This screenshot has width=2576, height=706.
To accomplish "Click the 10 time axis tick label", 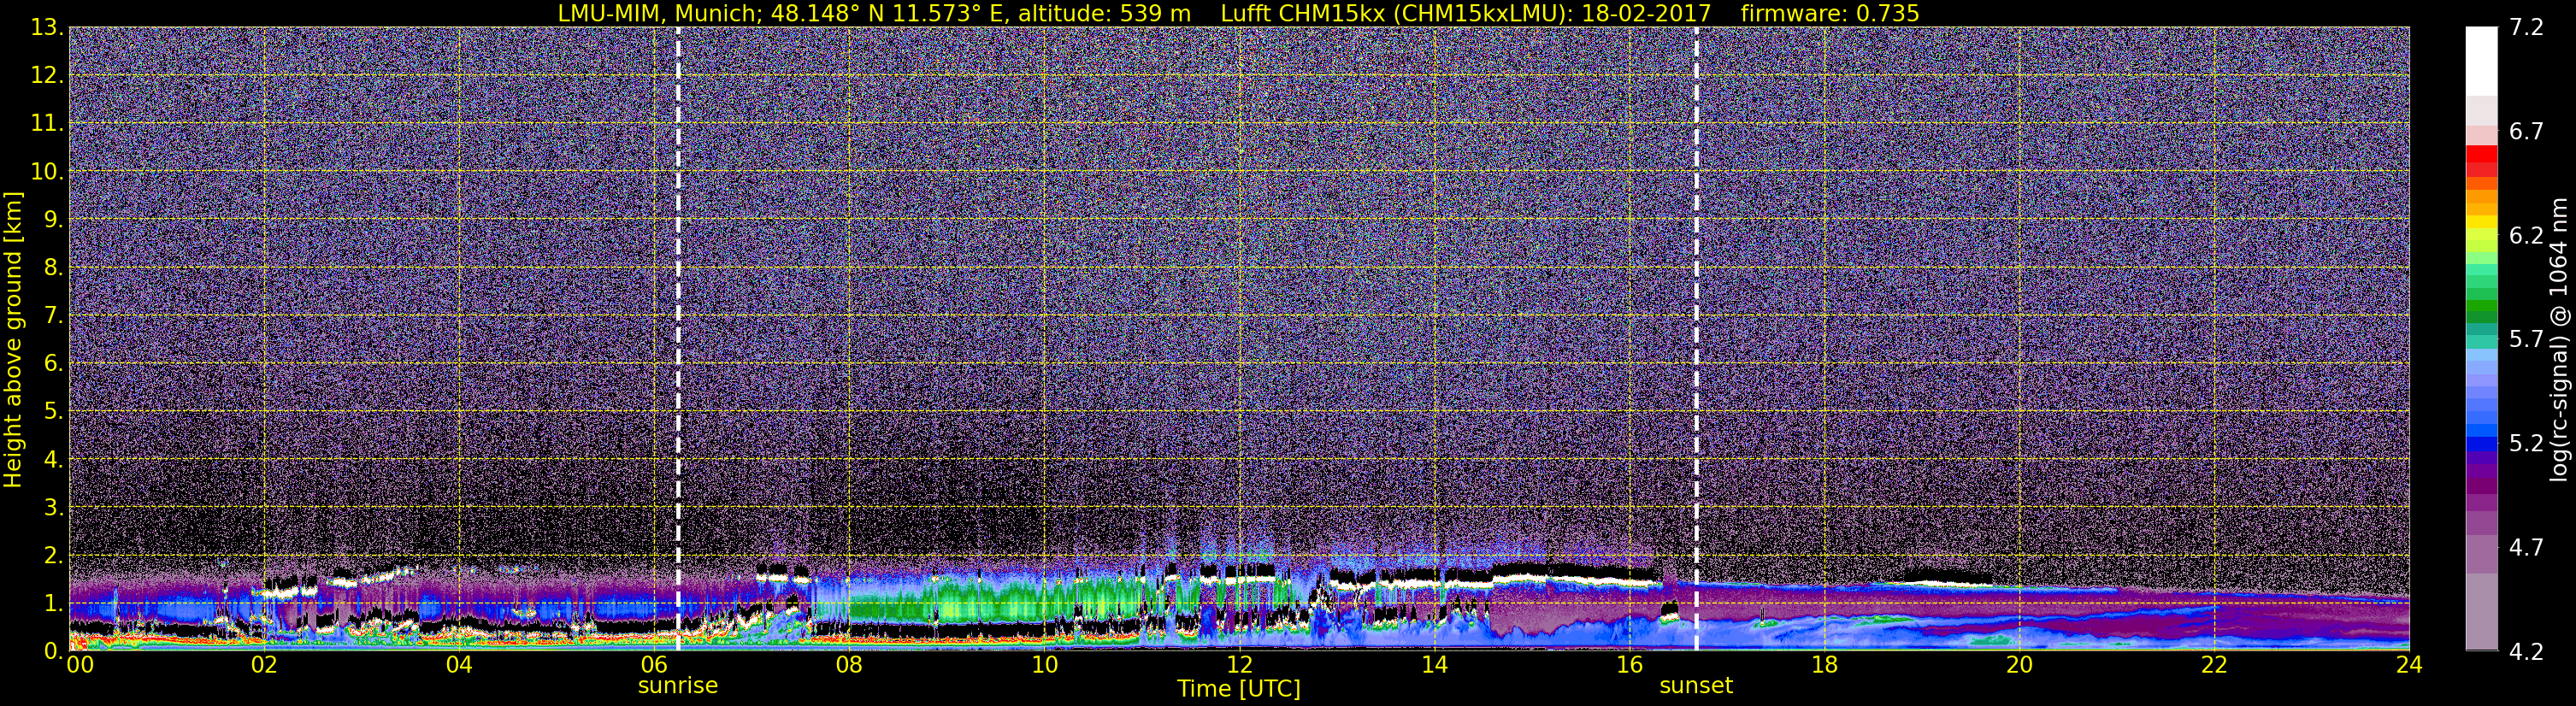I will click(1044, 665).
